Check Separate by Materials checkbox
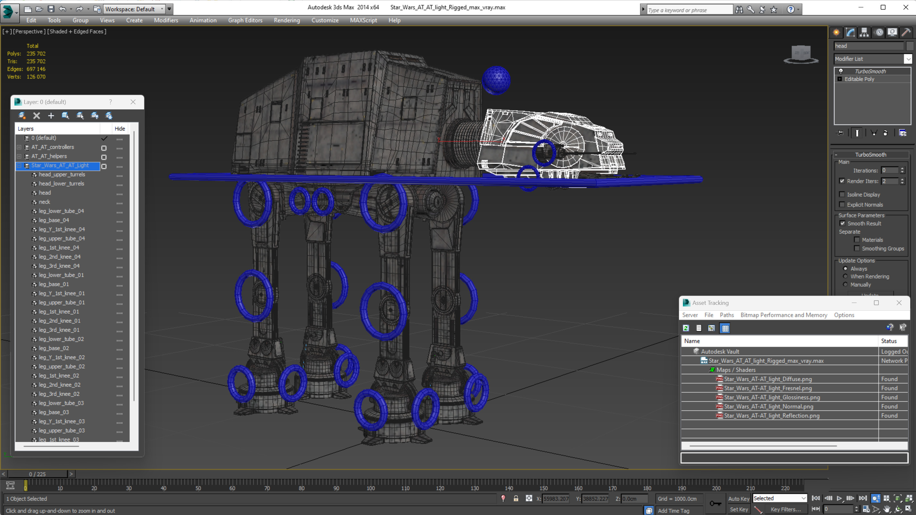916x515 pixels. click(x=857, y=240)
